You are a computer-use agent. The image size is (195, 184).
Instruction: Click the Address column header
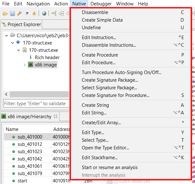(61, 129)
